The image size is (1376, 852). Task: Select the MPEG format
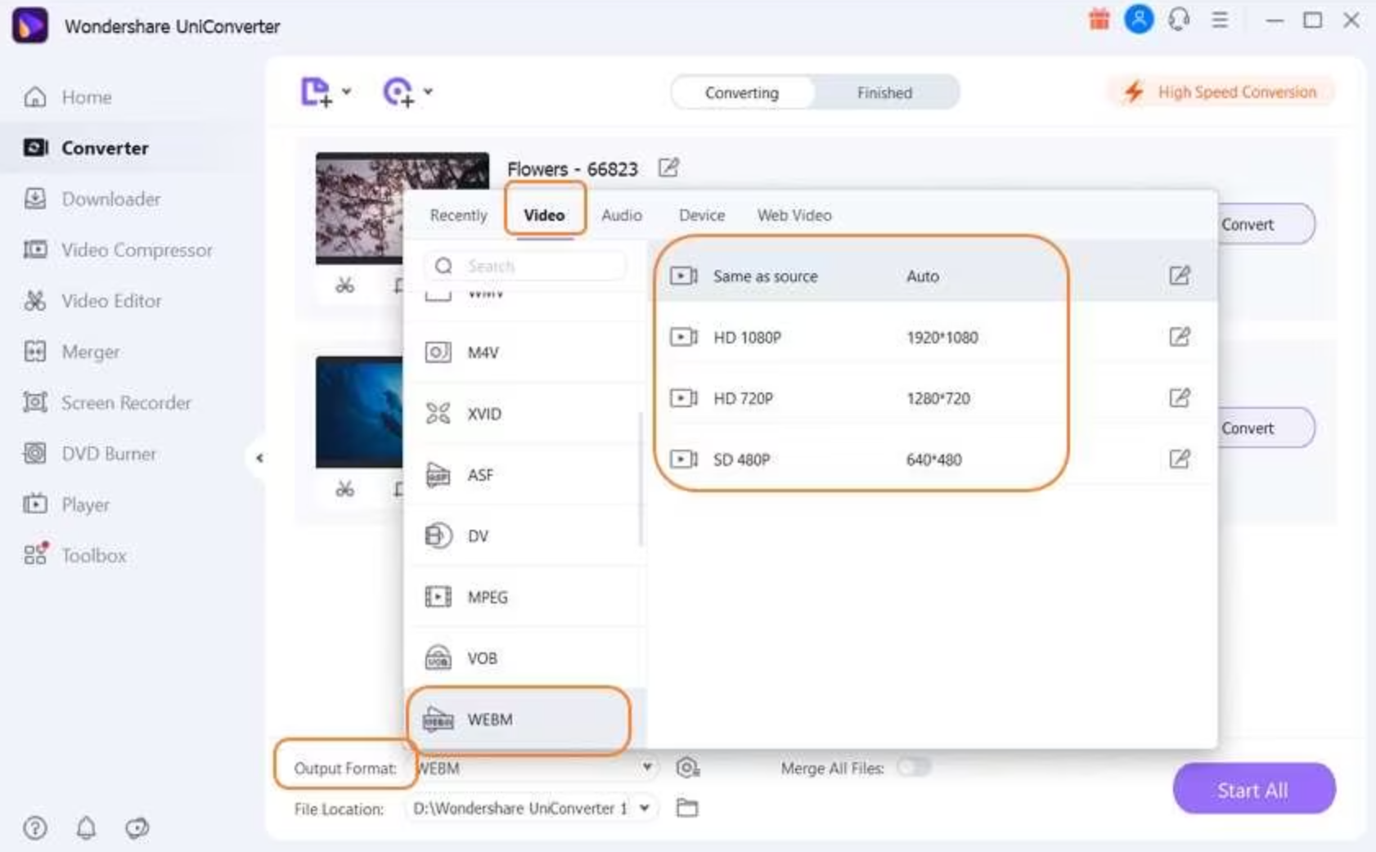point(524,597)
